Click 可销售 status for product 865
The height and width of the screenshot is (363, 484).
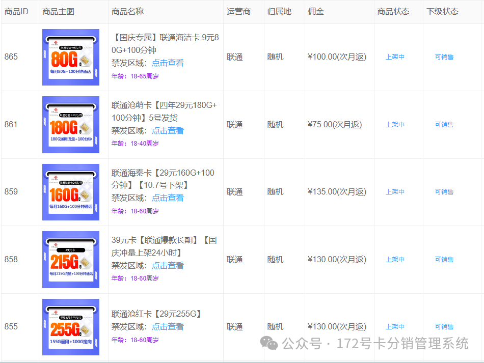click(444, 57)
